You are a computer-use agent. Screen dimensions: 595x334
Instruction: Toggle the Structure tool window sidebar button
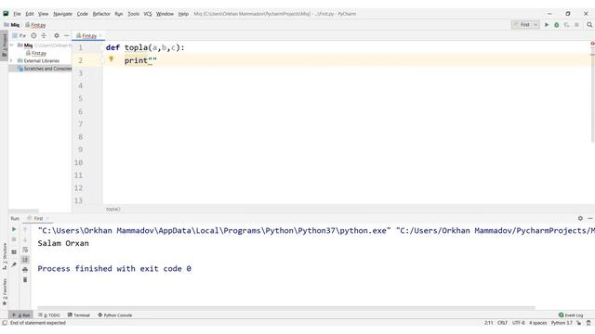pyautogui.click(x=4, y=256)
